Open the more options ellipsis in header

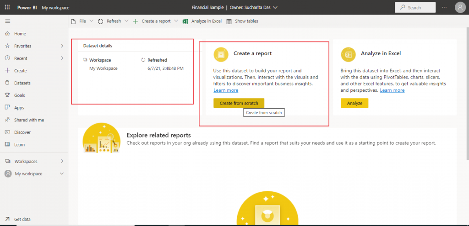tap(444, 7)
